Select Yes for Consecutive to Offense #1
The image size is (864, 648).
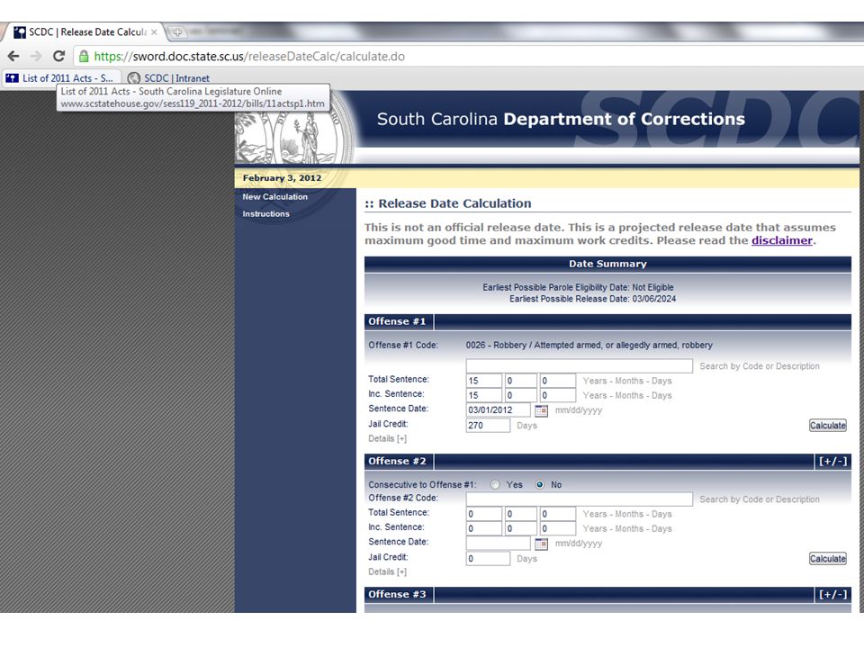495,485
